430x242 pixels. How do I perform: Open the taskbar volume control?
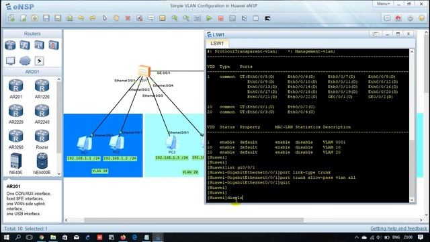[x=379, y=237]
